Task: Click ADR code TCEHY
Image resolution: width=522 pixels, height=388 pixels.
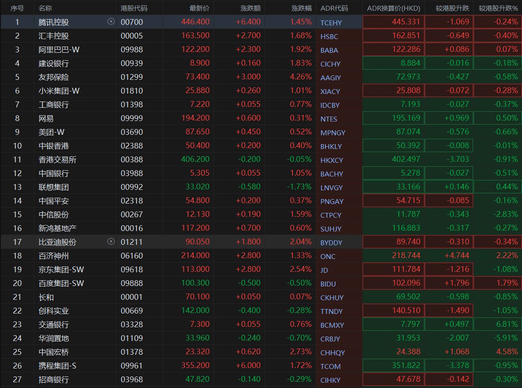Action: [331, 23]
